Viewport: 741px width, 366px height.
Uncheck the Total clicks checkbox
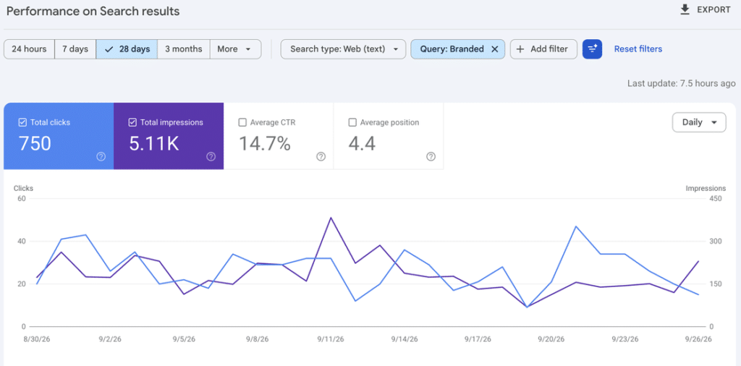click(22, 122)
